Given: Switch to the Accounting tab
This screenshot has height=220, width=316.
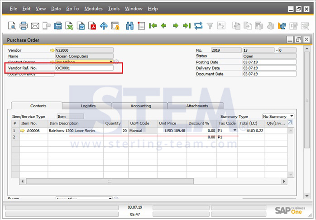Looking at the screenshot, I should pyautogui.click(x=140, y=106).
